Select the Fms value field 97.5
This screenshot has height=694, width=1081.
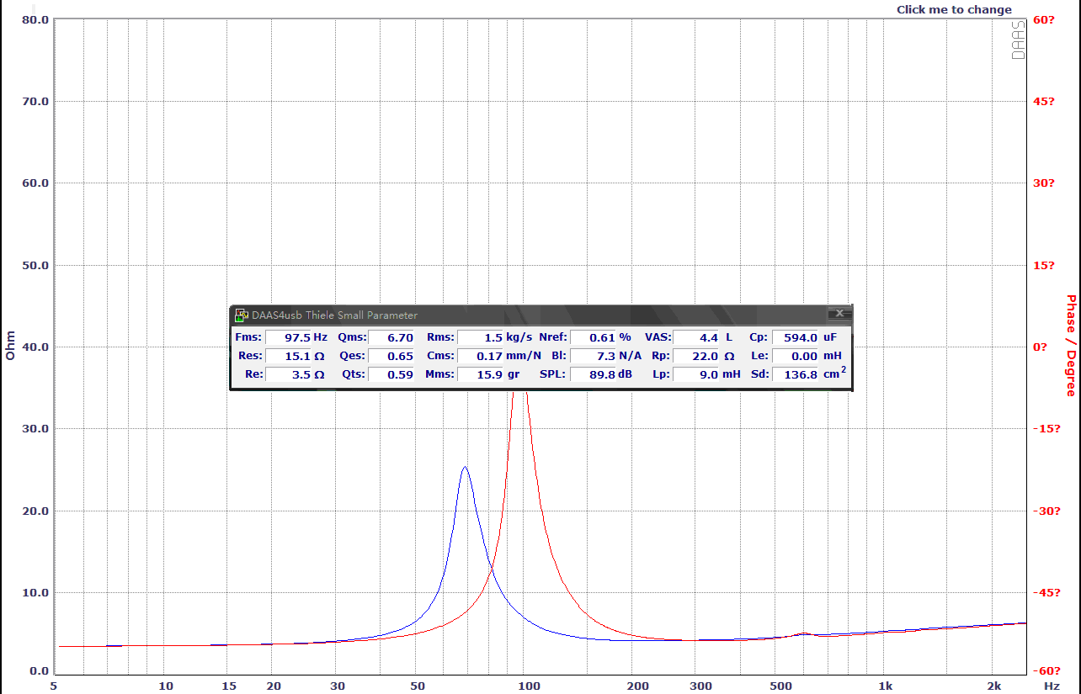click(288, 337)
